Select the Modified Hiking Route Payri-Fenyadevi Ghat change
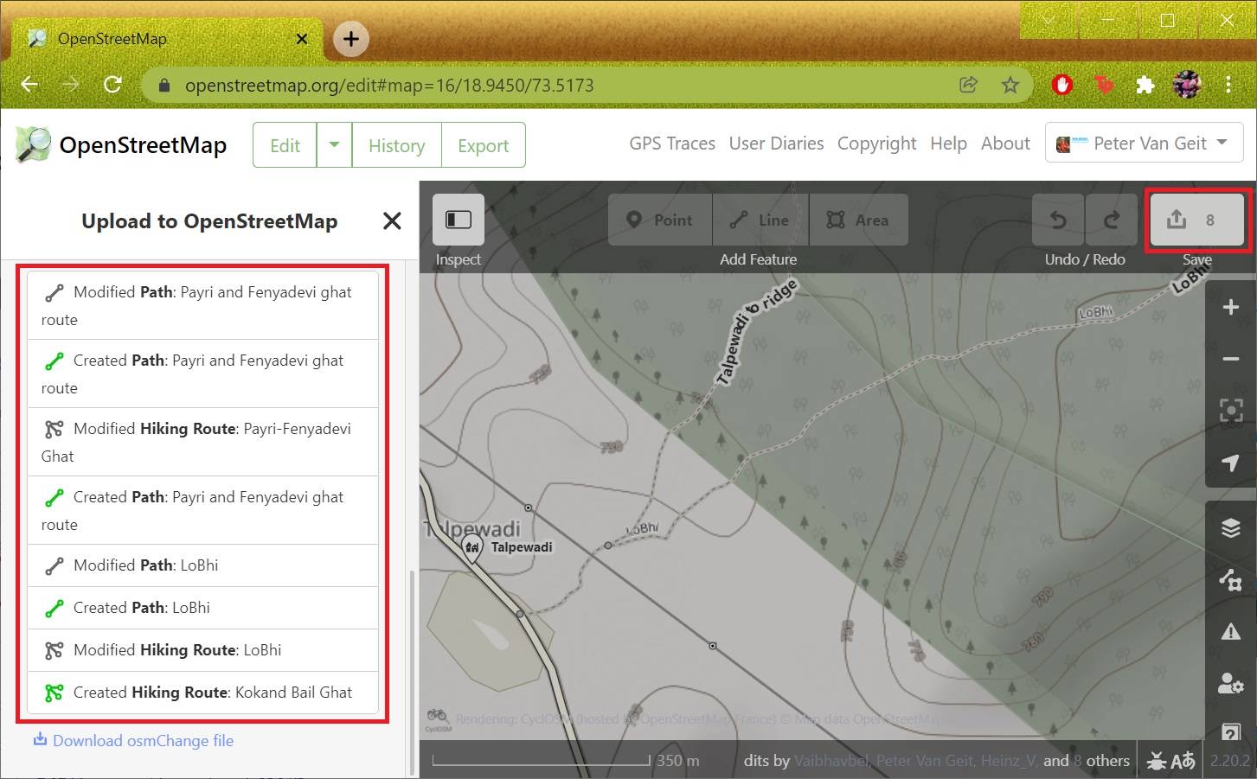 pos(203,442)
